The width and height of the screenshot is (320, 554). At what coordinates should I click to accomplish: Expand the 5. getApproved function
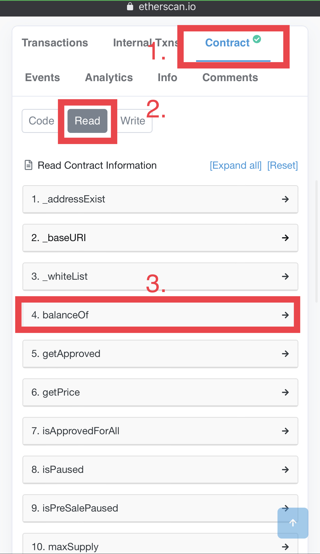[160, 354]
